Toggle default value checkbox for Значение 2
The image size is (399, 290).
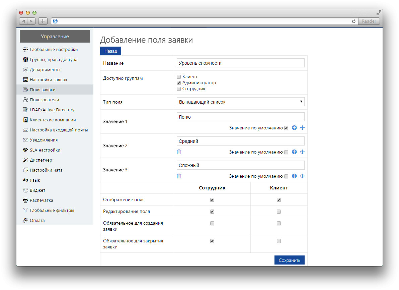click(286, 152)
